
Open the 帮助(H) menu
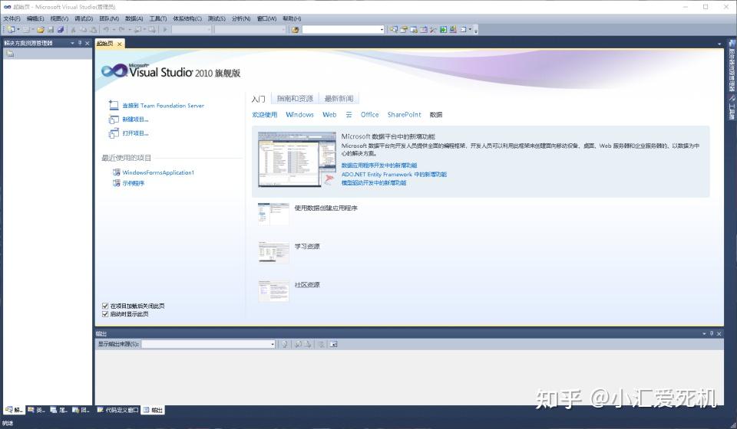(292, 18)
